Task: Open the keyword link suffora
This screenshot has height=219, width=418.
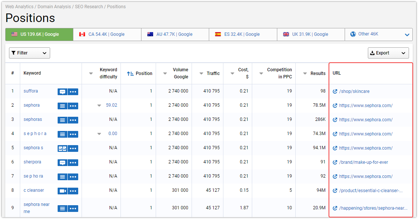Action: click(x=31, y=91)
